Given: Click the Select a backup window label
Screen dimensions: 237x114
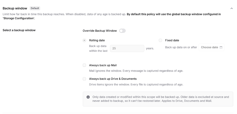Looking at the screenshot, I should coord(19,30).
